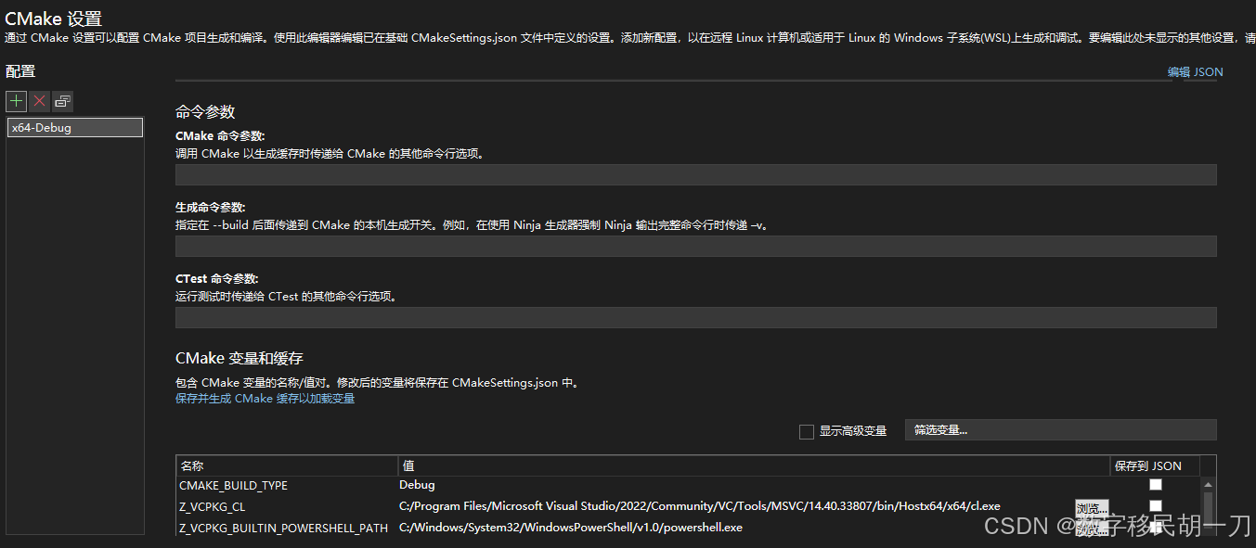This screenshot has height=548, width=1256.
Task: Enable the 显示高级变量 checkbox
Action: 806,430
